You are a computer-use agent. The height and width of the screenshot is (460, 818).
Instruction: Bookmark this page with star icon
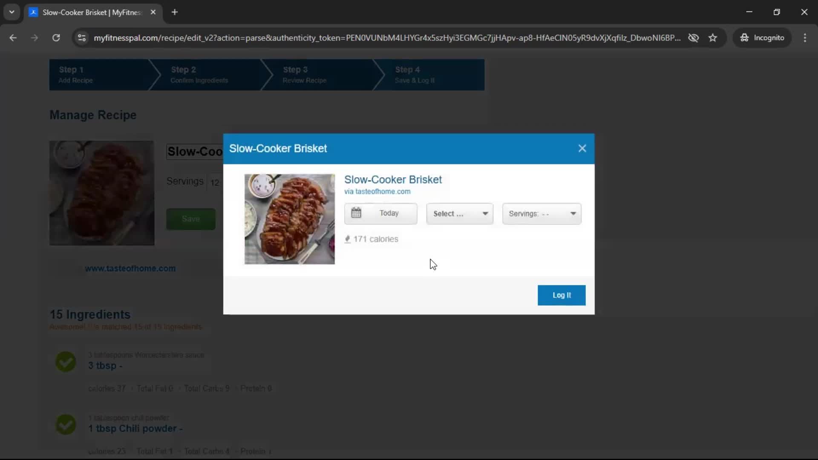pos(713,38)
